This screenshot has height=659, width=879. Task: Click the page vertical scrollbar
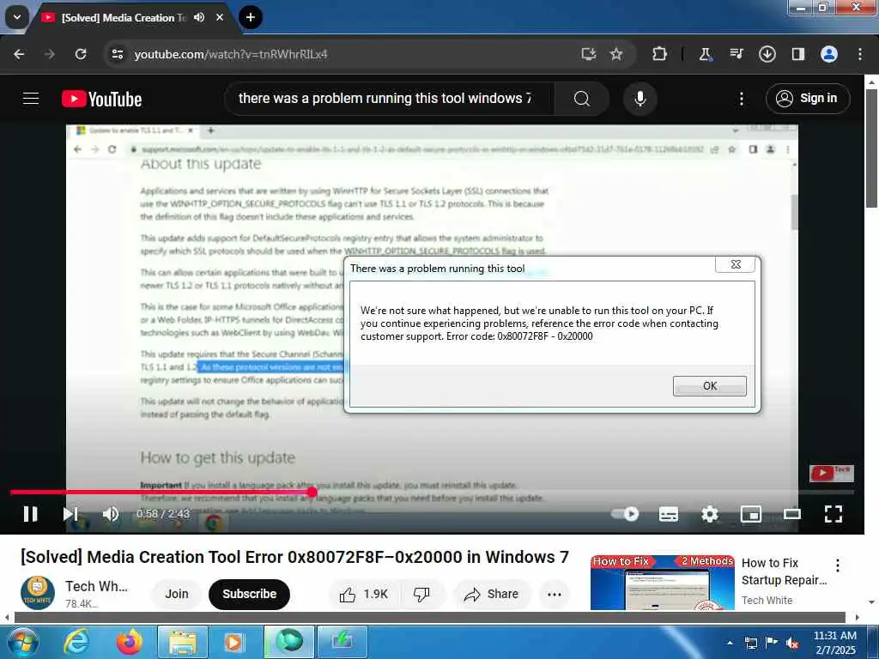[871, 148]
